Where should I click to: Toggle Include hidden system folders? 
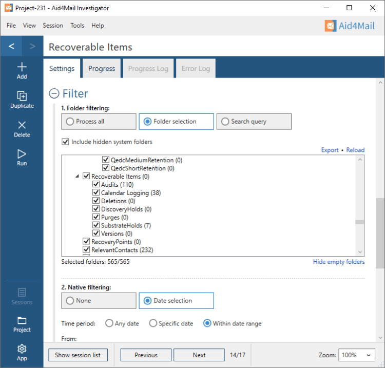[x=65, y=142]
